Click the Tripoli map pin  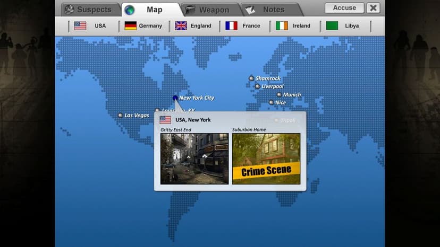tap(276, 120)
